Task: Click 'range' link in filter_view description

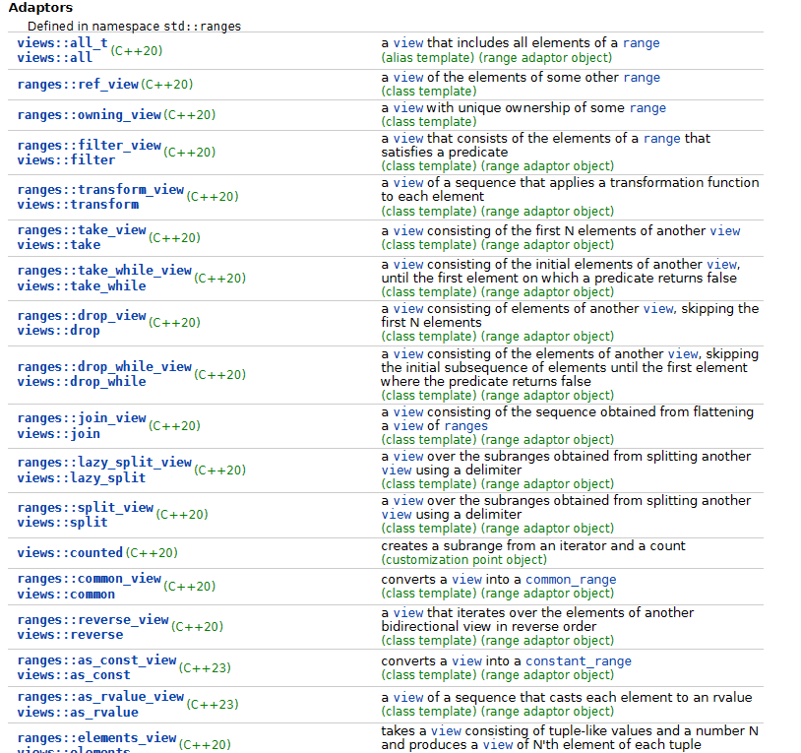Action: point(662,139)
